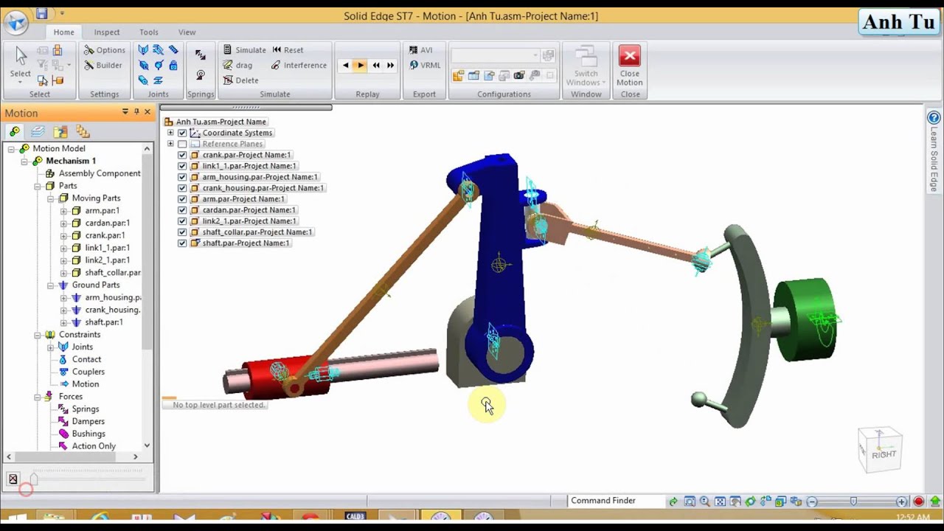Screen dimensions: 944x531
Task: Click the red record button in status bar
Action: click(x=918, y=502)
